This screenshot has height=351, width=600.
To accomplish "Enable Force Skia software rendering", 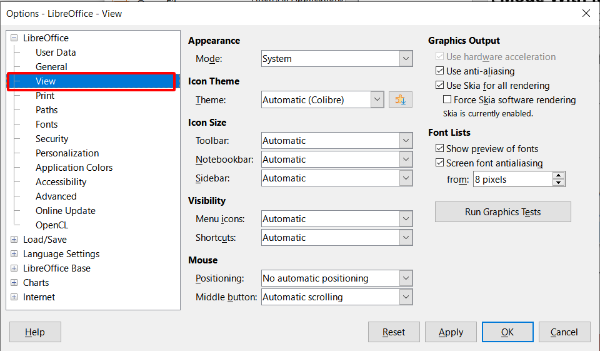I will click(x=447, y=100).
